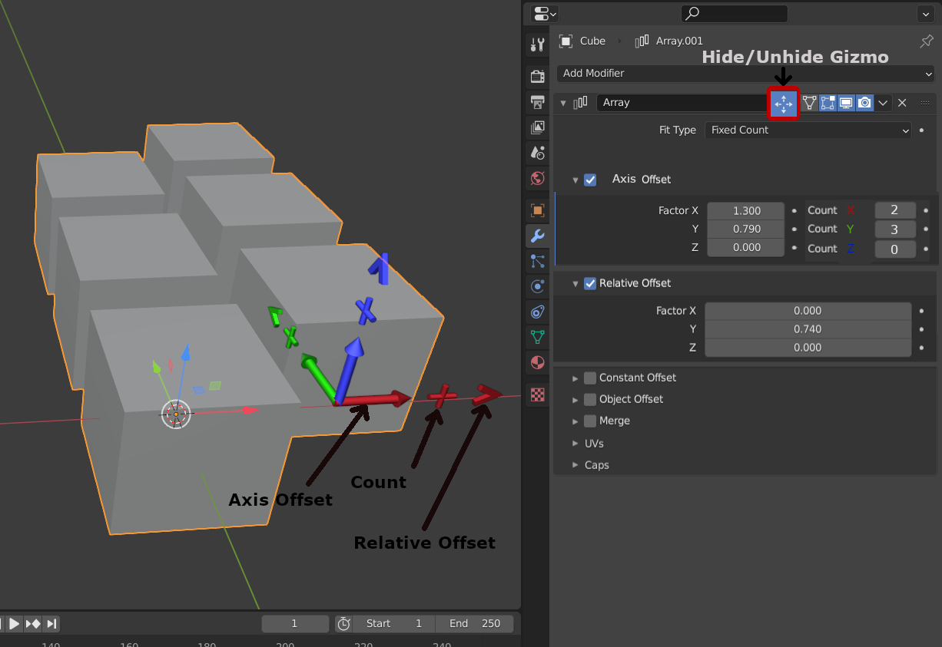Open the Object properties tab

(538, 210)
